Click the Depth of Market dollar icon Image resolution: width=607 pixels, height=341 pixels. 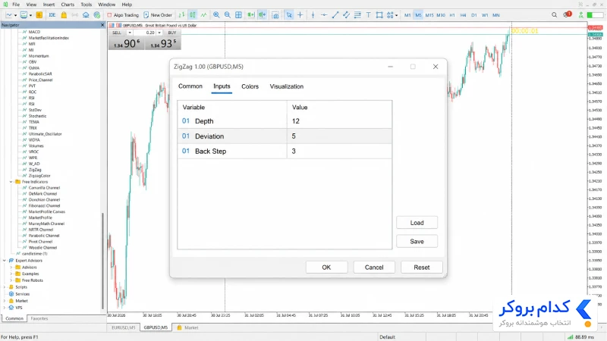[x=39, y=15]
